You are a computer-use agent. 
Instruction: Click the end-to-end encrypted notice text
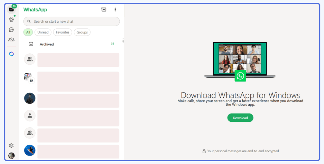click(x=243, y=151)
